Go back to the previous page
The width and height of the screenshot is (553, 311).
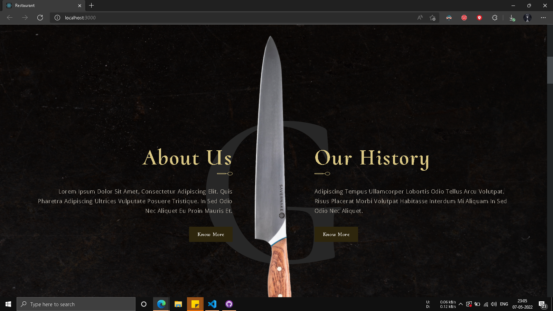point(9,18)
